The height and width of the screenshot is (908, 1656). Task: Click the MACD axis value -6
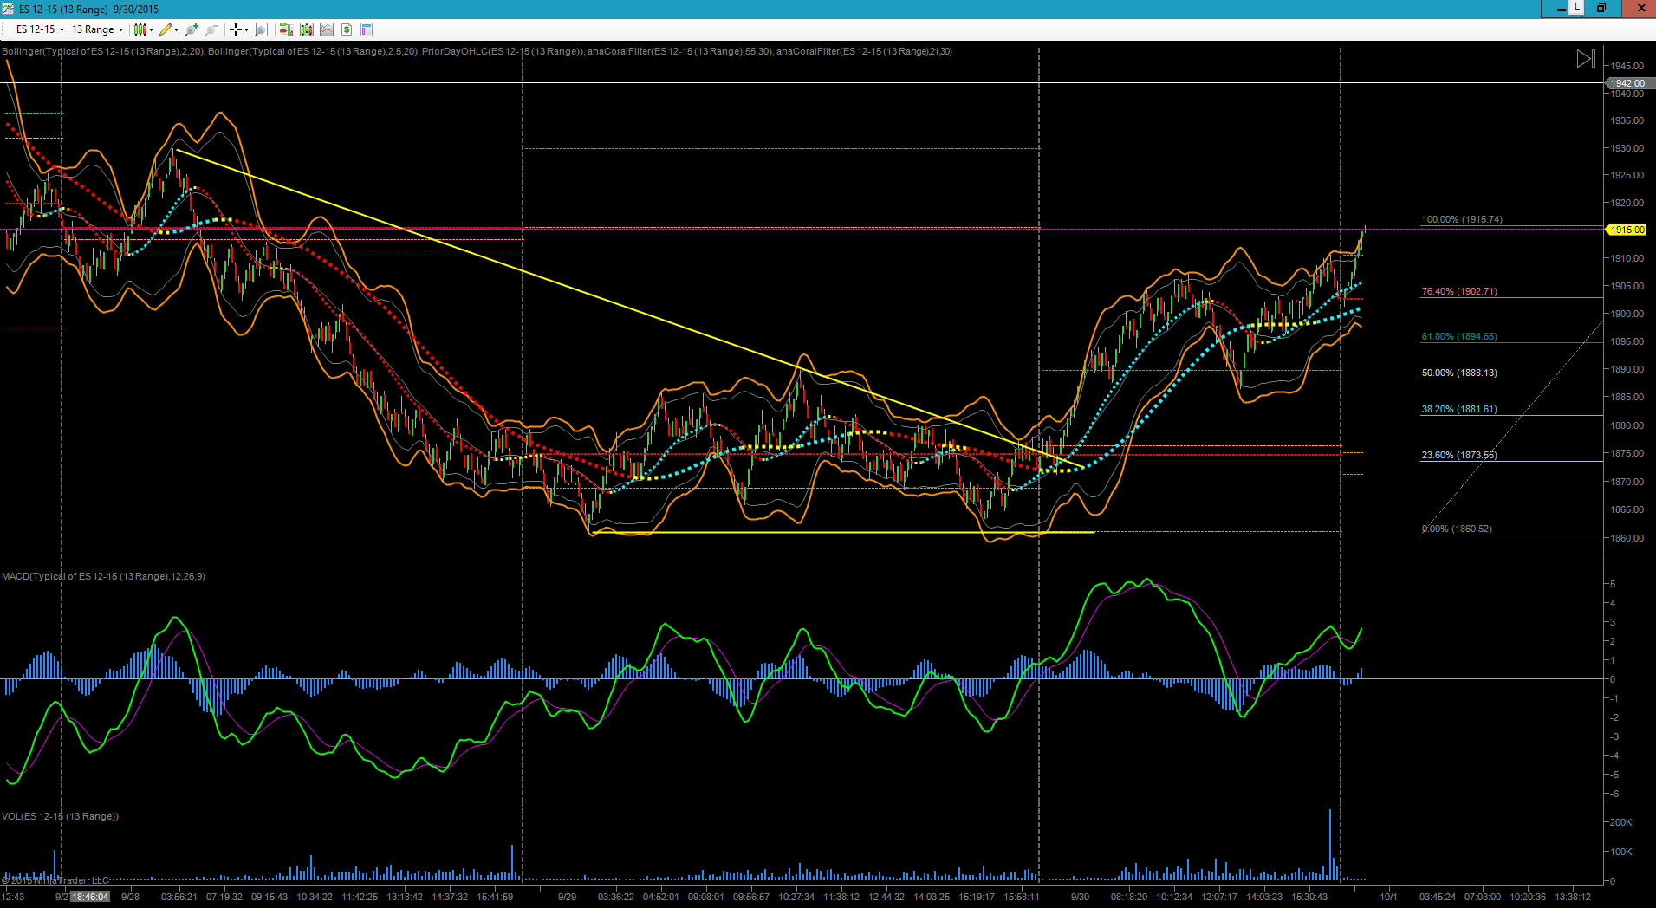tap(1614, 794)
